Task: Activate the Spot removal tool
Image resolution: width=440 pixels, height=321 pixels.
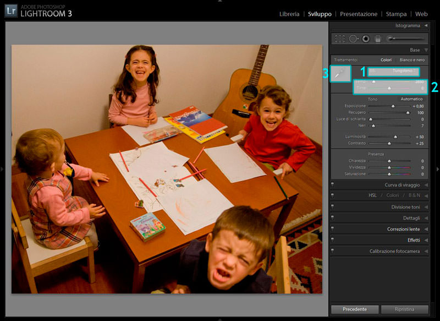Action: [353, 39]
